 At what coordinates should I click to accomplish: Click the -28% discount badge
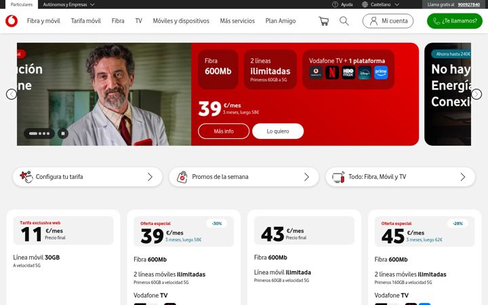(457, 224)
